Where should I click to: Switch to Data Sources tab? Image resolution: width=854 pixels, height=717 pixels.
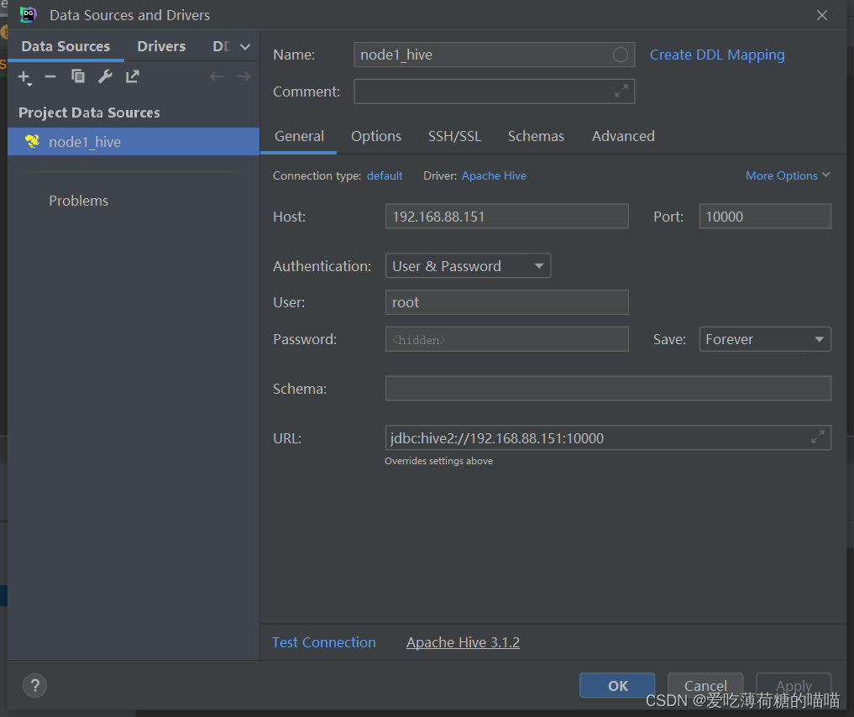(65, 46)
